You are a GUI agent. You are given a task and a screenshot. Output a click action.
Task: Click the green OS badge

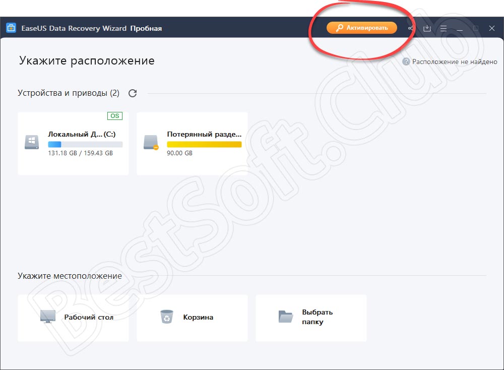pyautogui.click(x=115, y=116)
